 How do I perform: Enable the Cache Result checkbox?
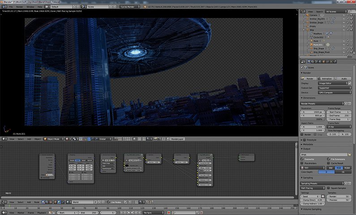click(328, 163)
